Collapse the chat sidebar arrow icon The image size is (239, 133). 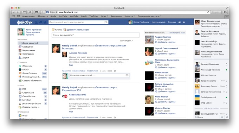click(x=227, y=117)
